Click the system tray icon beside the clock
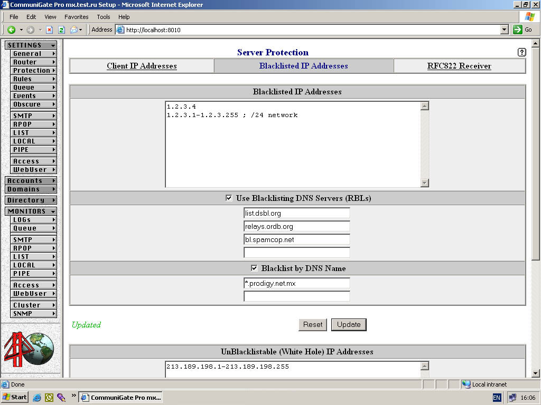 point(512,398)
